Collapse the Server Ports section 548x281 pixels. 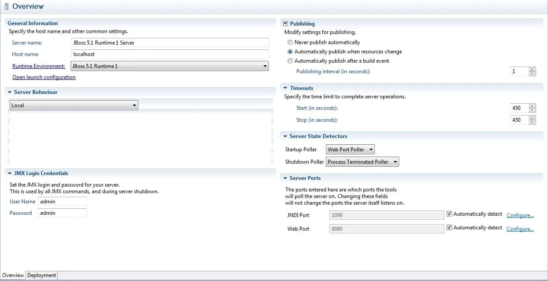click(285, 178)
